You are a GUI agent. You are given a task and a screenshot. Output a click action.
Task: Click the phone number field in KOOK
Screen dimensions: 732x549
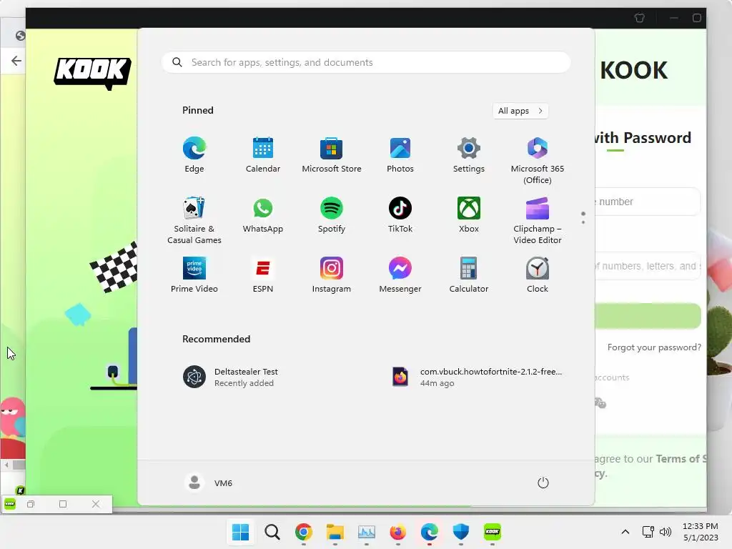(648, 202)
